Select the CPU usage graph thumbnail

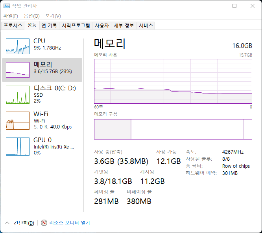18,46
